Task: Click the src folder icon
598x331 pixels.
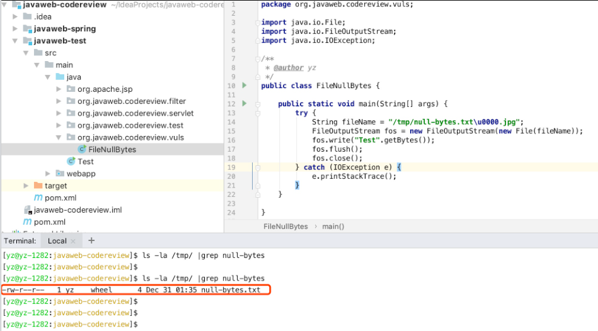Action: [38, 53]
